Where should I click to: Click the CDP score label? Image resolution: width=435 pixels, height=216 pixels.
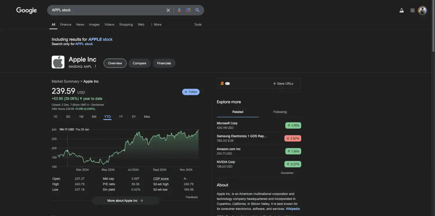(161, 179)
